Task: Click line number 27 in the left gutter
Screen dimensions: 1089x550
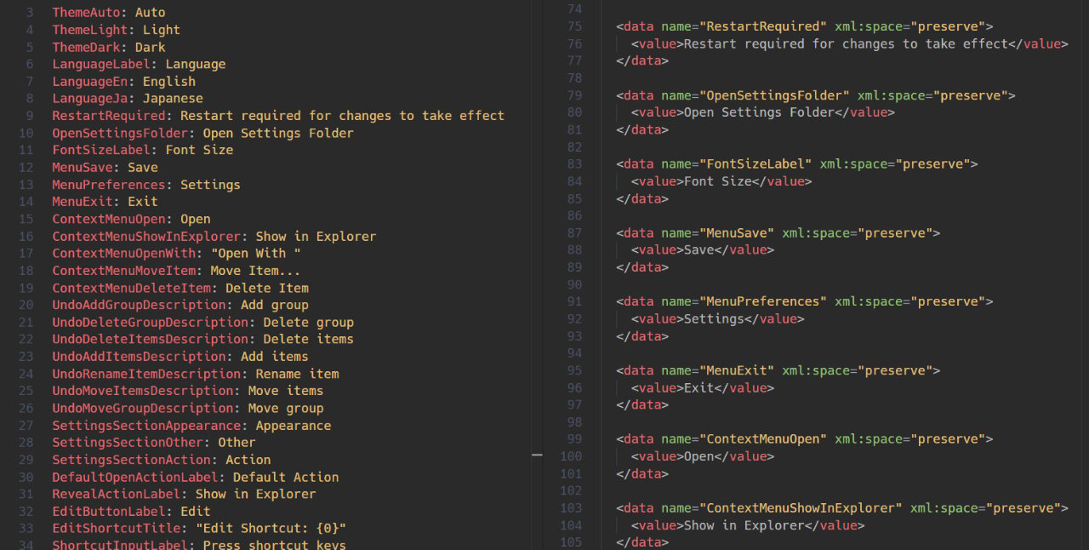Action: pyautogui.click(x=26, y=426)
